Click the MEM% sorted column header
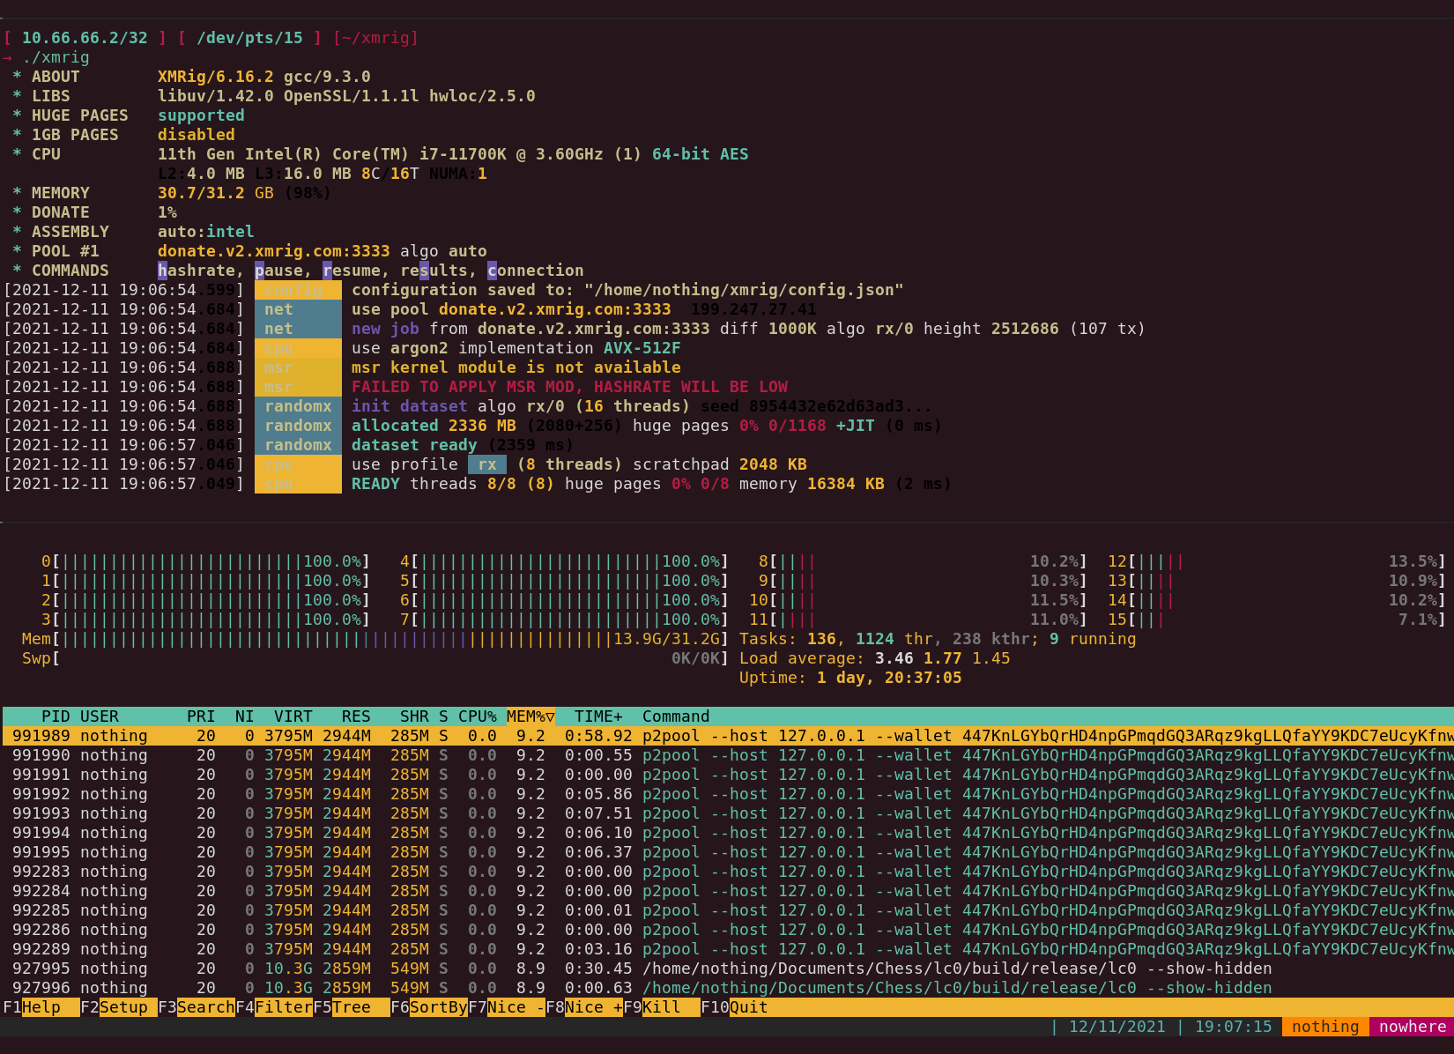 click(530, 716)
